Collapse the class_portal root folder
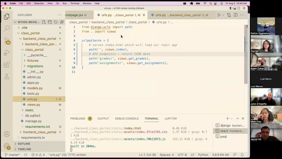Image resolution: width=282 pixels, height=159 pixels. click(x=19, y=33)
